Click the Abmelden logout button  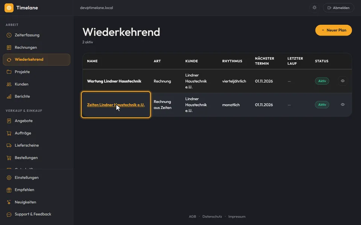point(338,8)
